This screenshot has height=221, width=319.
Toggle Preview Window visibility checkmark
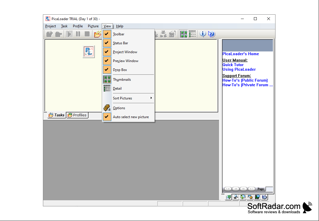point(107,61)
